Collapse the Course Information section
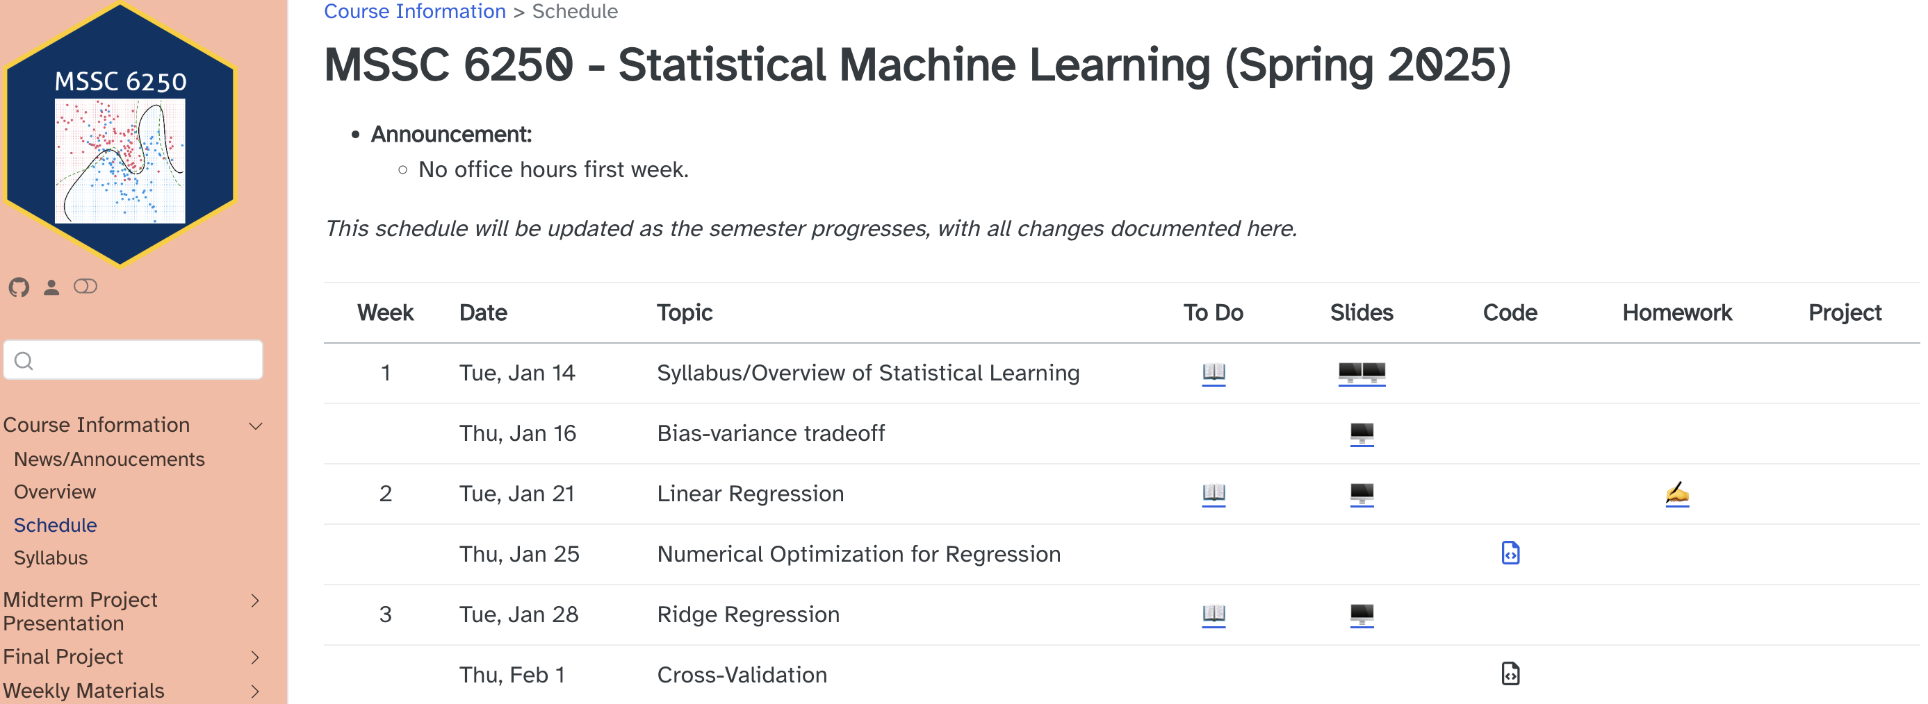The width and height of the screenshot is (1928, 704). [x=255, y=425]
